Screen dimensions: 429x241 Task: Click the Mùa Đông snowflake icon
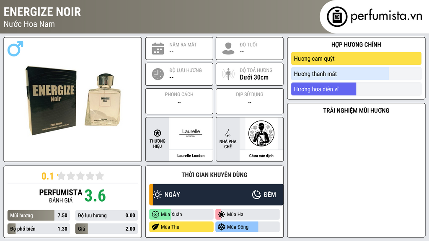[221, 227]
